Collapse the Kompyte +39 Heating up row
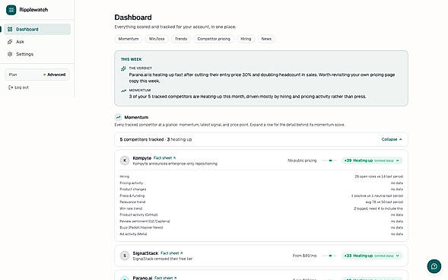 pos(372,161)
